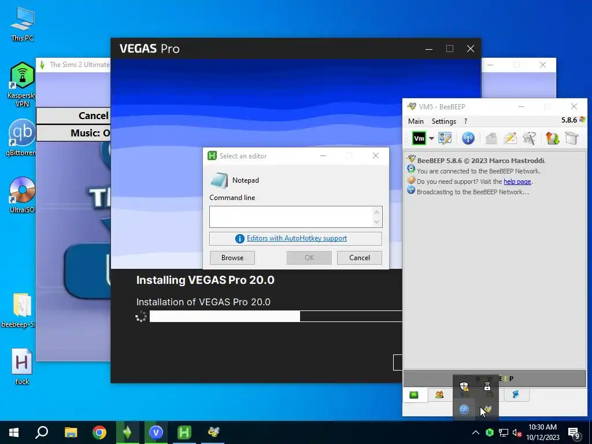This screenshot has height=444, width=592.
Task: Click the bin icon in BeeBEEP toolbar
Action: [x=572, y=138]
